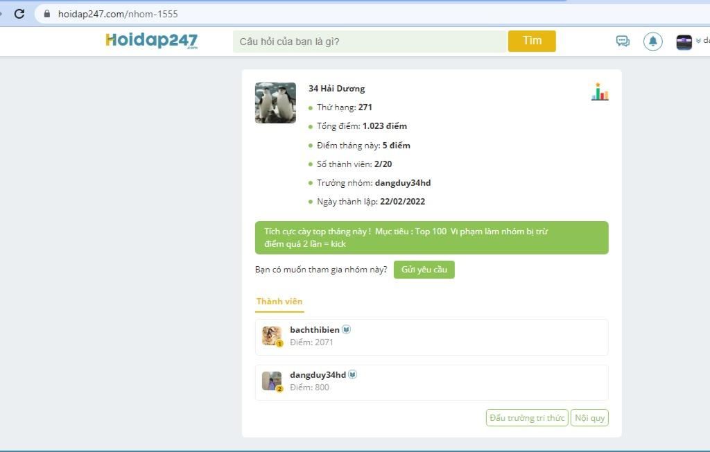Open Đấu trường tri thức button
The height and width of the screenshot is (452, 710).
tap(527, 417)
